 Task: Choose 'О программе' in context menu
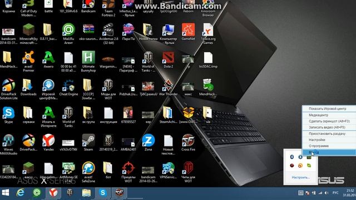tap(329, 146)
